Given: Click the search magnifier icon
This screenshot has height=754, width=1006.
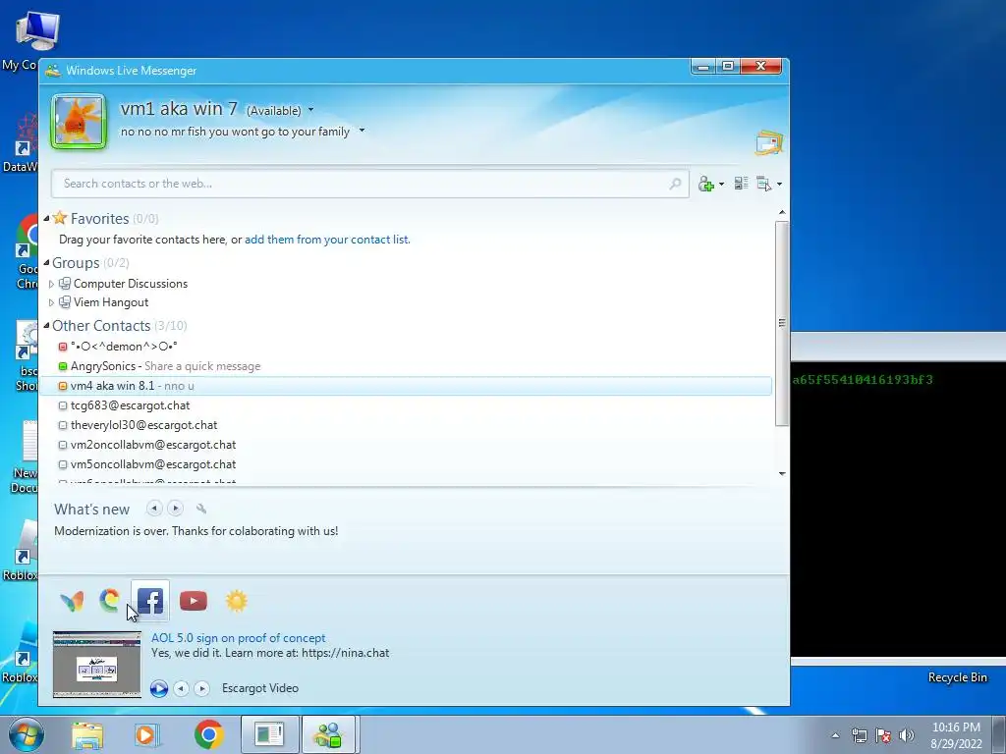Looking at the screenshot, I should [675, 184].
